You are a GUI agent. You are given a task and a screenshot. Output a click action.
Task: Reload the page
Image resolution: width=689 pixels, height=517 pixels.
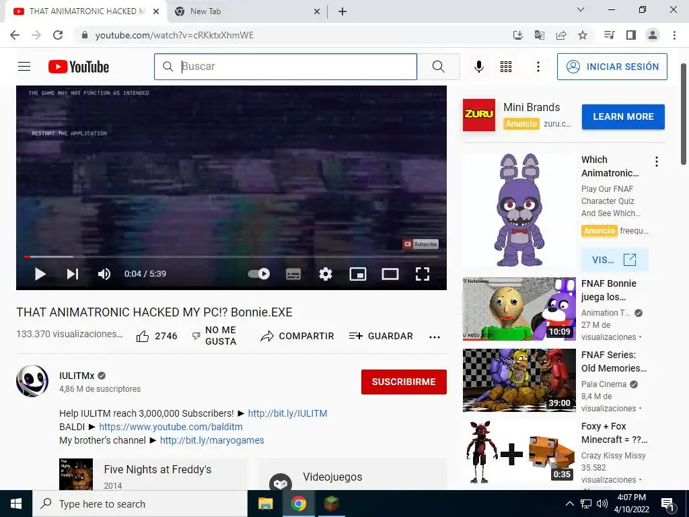58,35
